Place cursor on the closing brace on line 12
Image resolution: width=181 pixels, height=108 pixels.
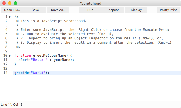point(15,64)
